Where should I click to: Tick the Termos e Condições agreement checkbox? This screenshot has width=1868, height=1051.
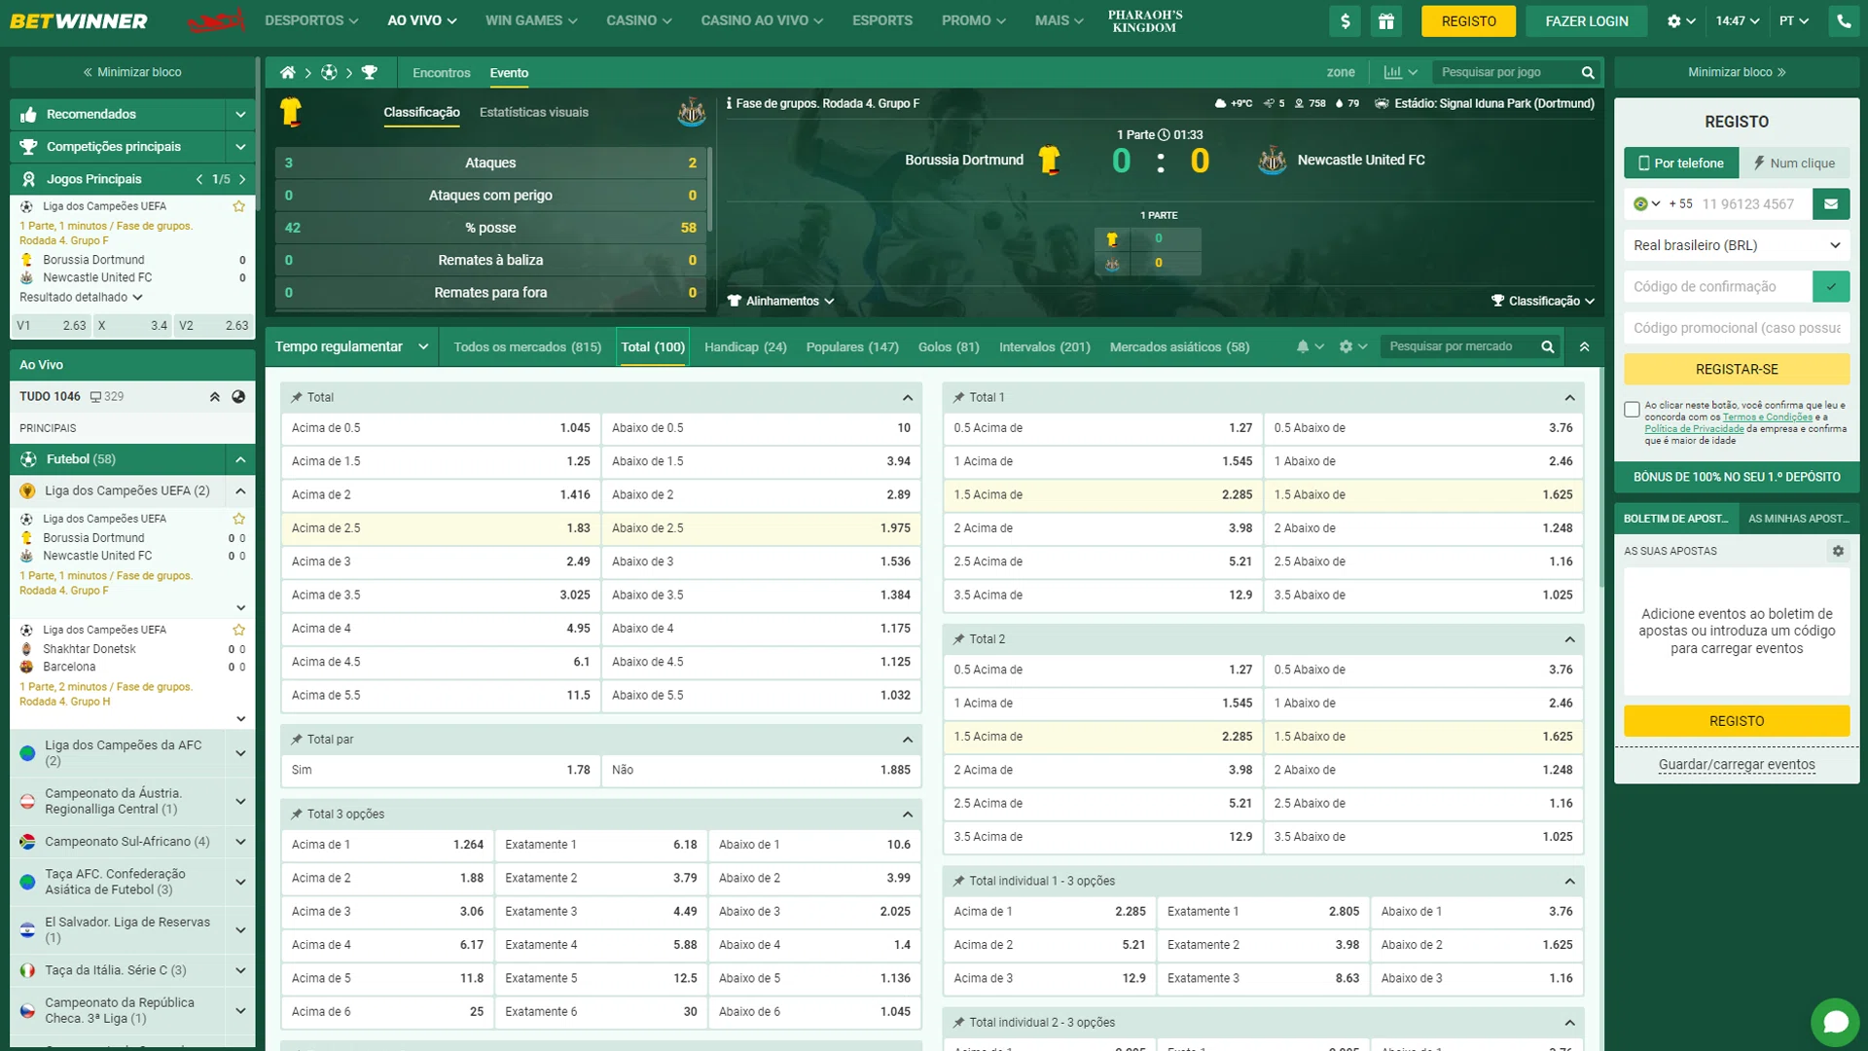tap(1634, 409)
